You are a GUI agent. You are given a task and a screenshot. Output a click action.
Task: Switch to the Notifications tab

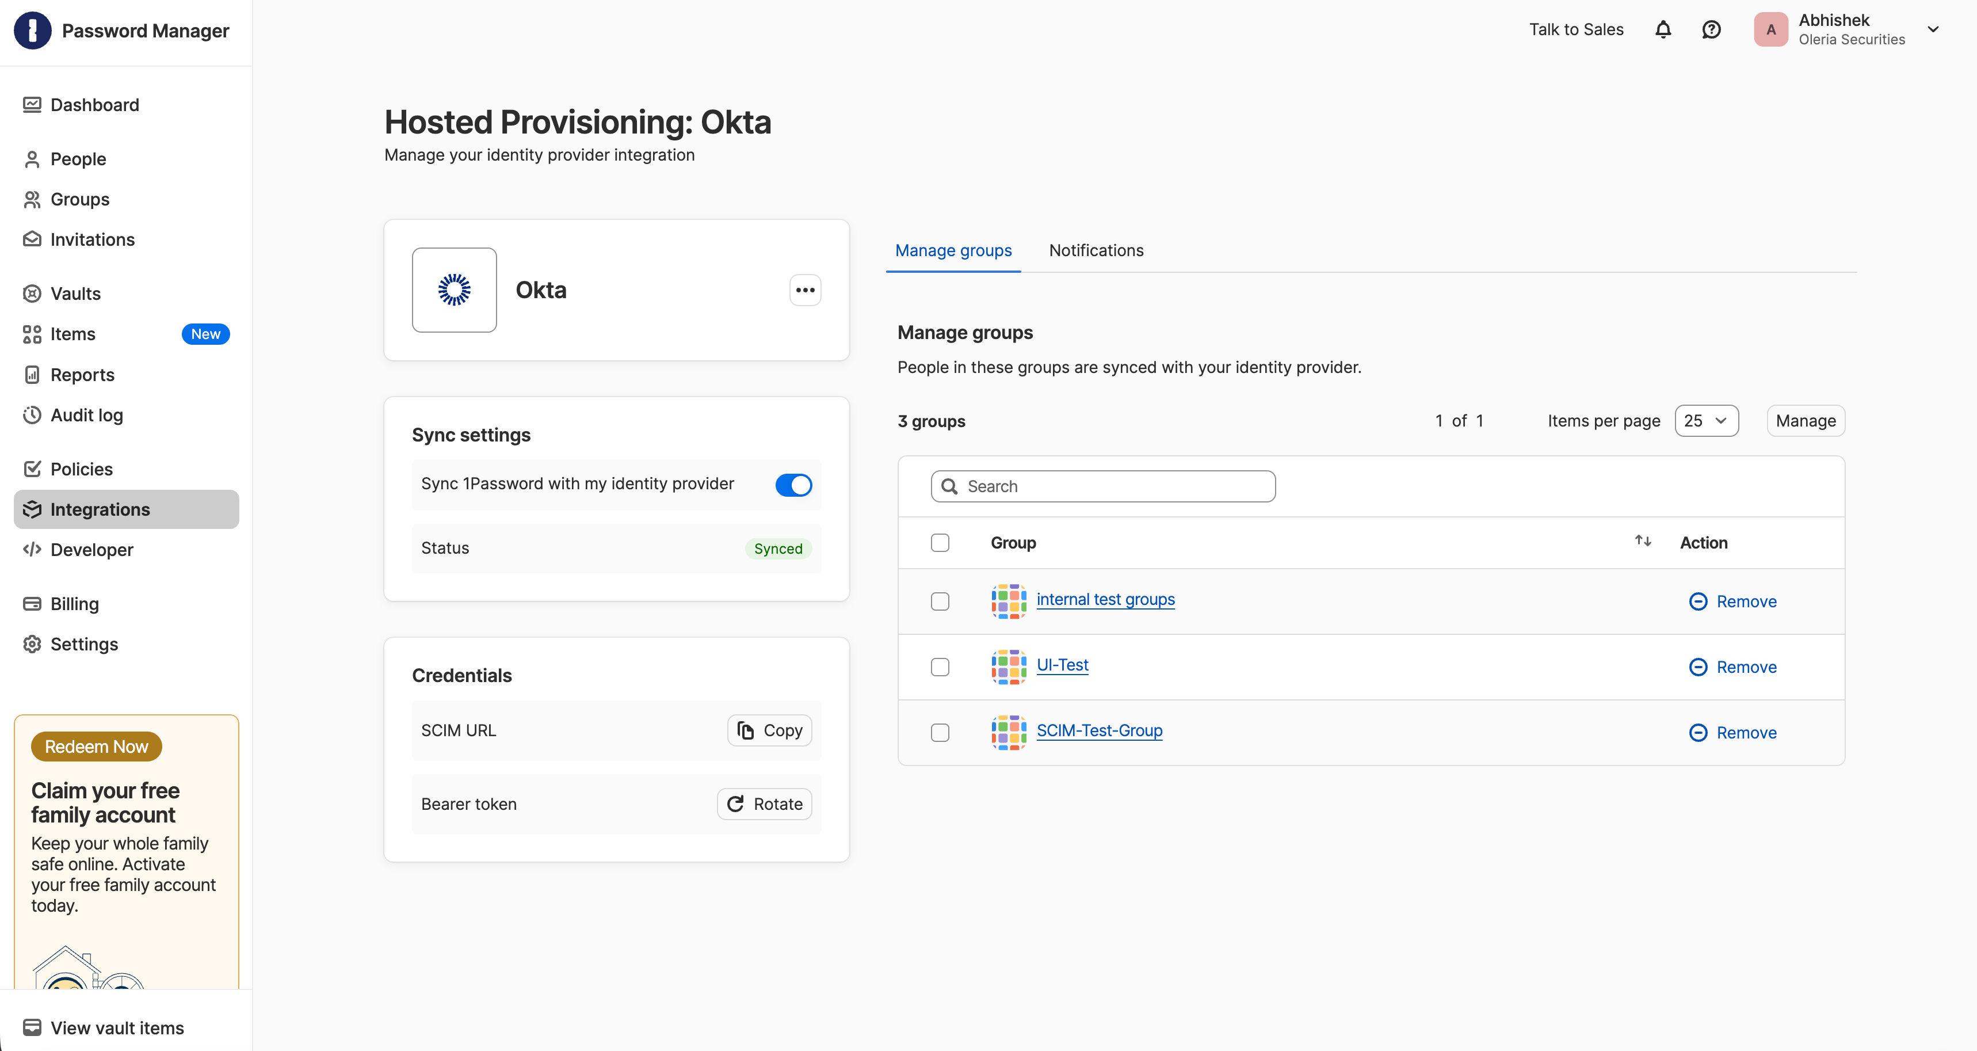tap(1096, 250)
